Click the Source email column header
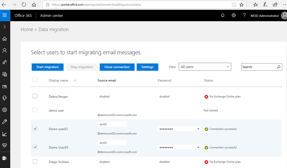Image resolution: width=287 pixels, height=168 pixels. point(107,80)
